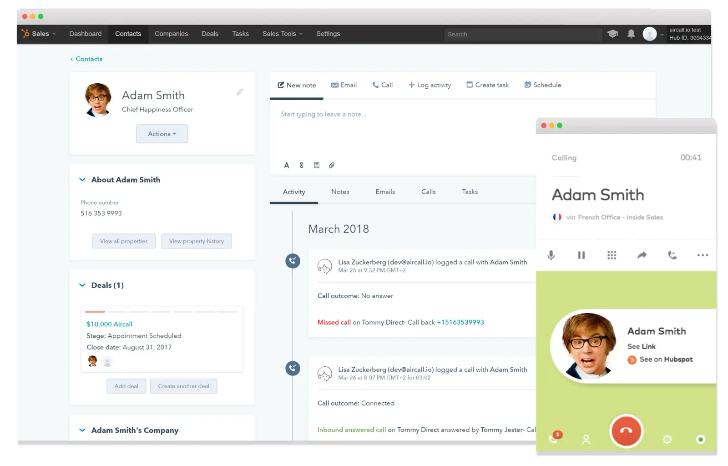This screenshot has width=728, height=466.
Task: Open the Actions dropdown button
Action: 162,134
